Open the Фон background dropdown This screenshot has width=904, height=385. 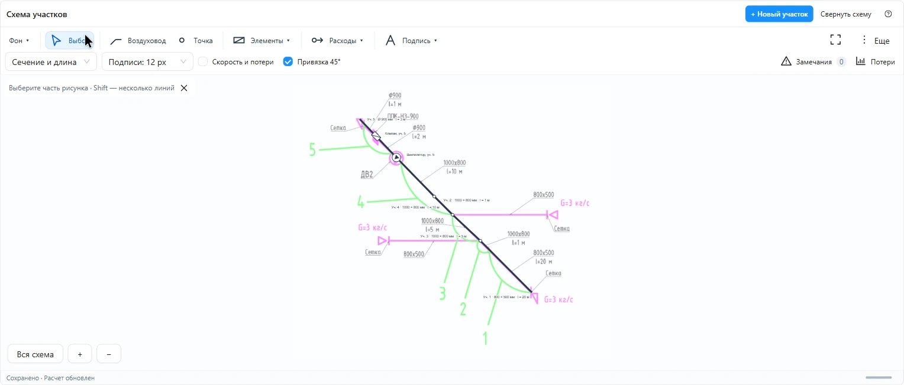coord(19,41)
